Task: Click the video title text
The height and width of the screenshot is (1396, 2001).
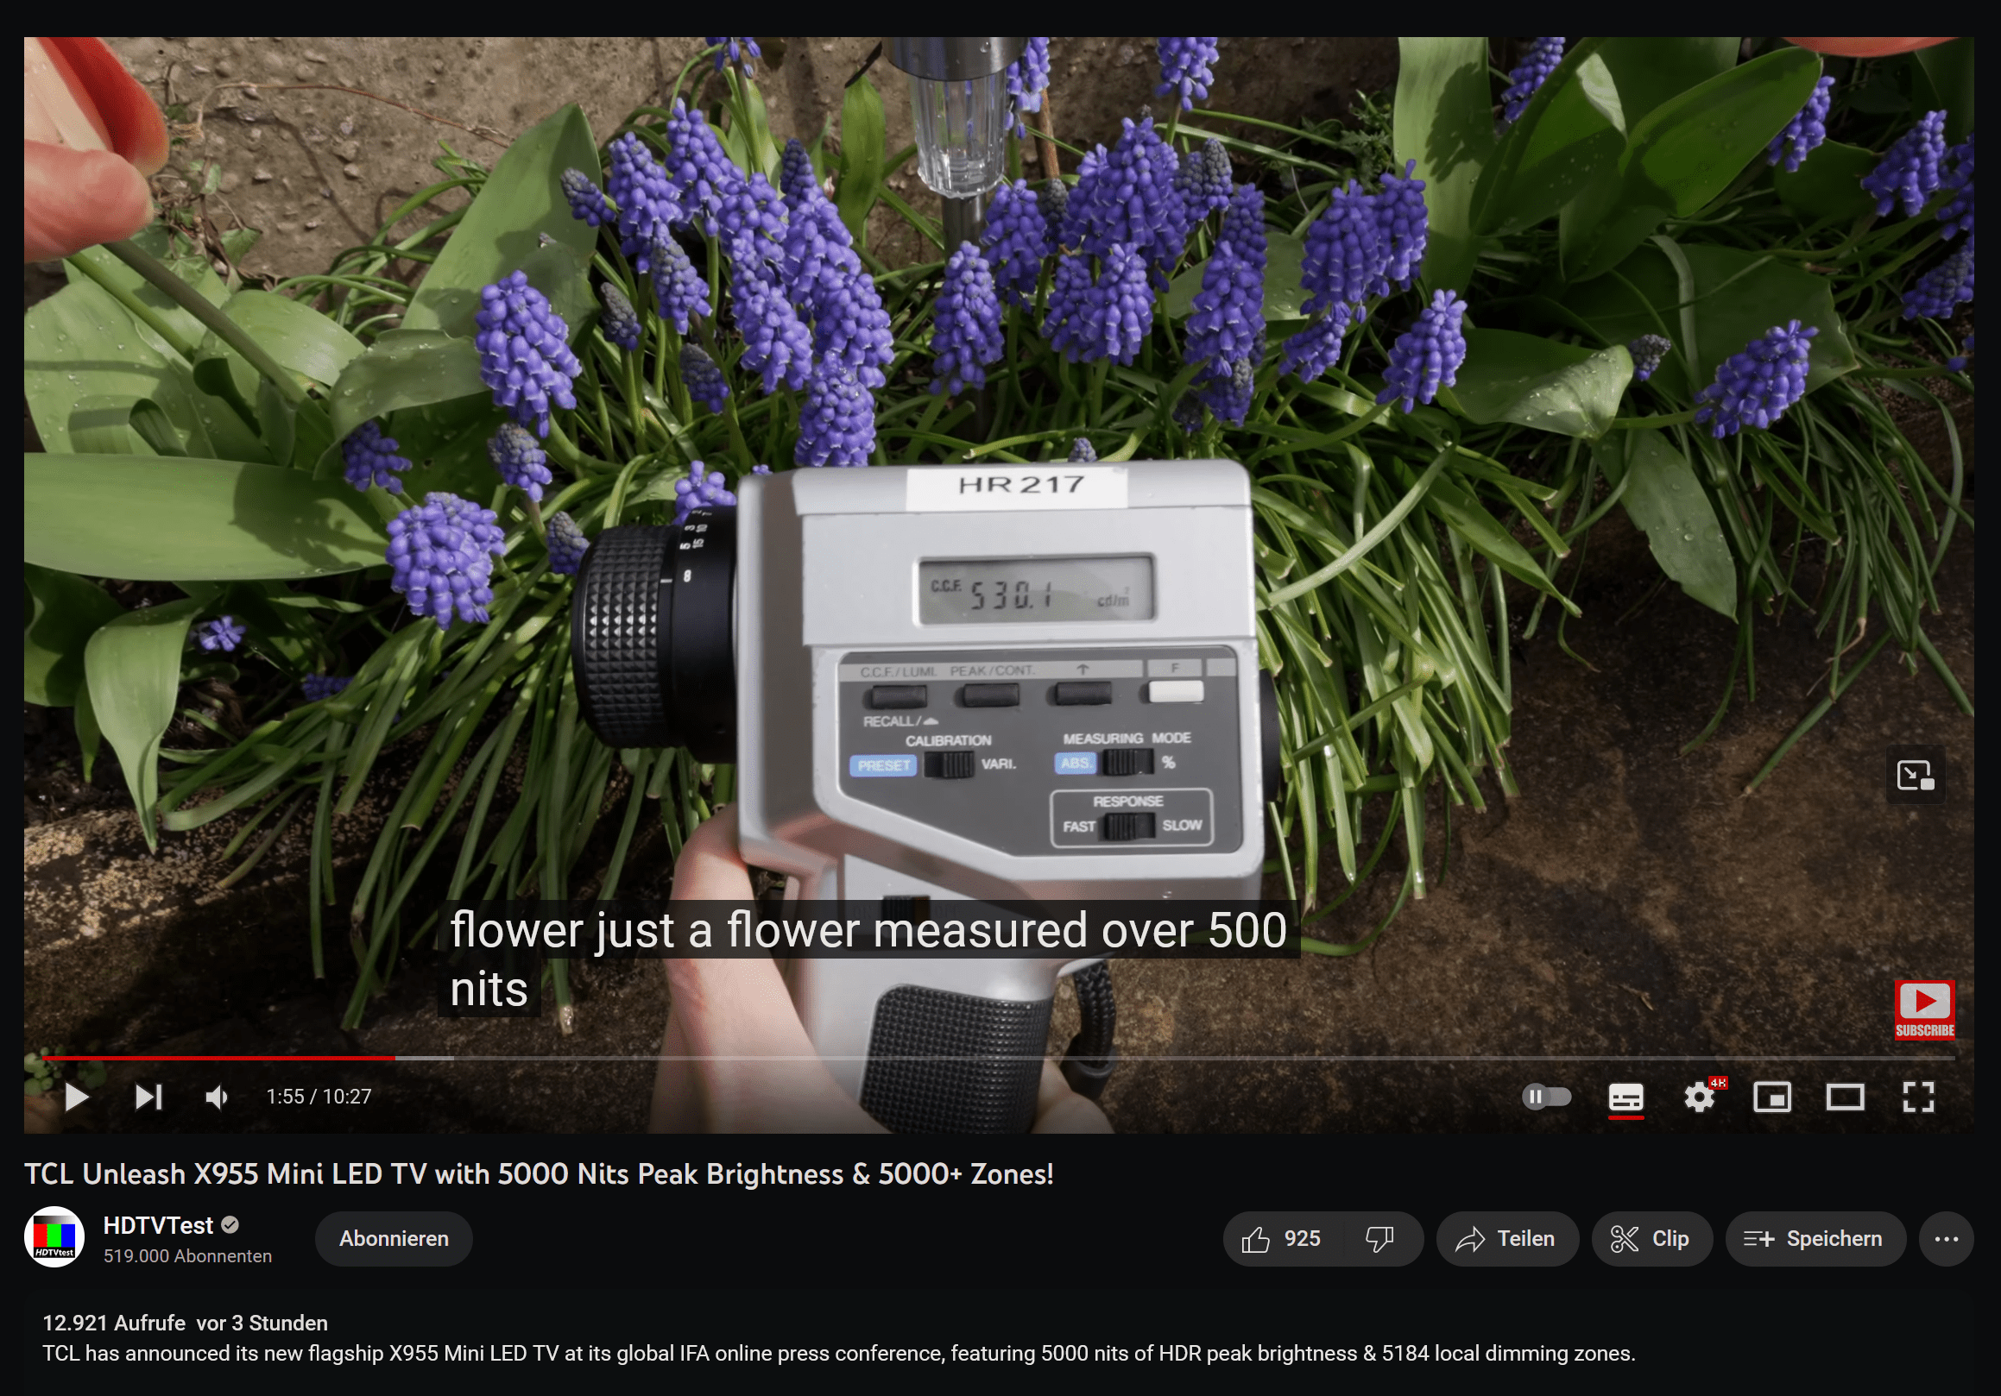Action: (x=539, y=1174)
